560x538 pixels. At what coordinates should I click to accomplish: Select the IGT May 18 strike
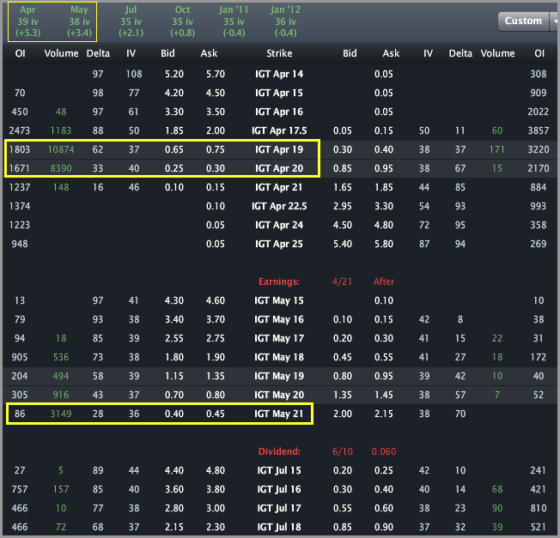(279, 358)
